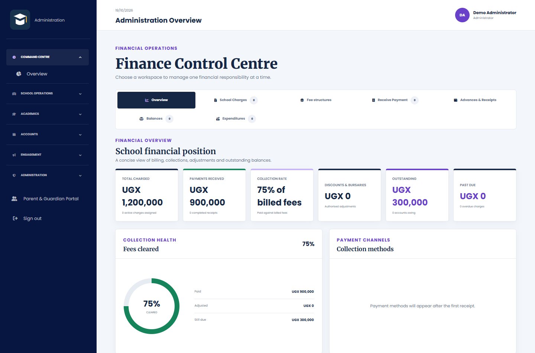Expand the Academics chevron
Screen dimensions: 535x353
80,114
